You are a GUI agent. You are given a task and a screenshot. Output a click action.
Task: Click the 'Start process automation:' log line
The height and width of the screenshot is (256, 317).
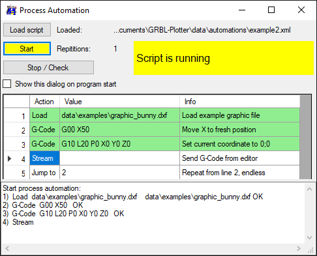[42, 188]
